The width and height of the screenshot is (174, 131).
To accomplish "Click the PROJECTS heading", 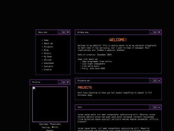I will pyautogui.click(x=85, y=88).
